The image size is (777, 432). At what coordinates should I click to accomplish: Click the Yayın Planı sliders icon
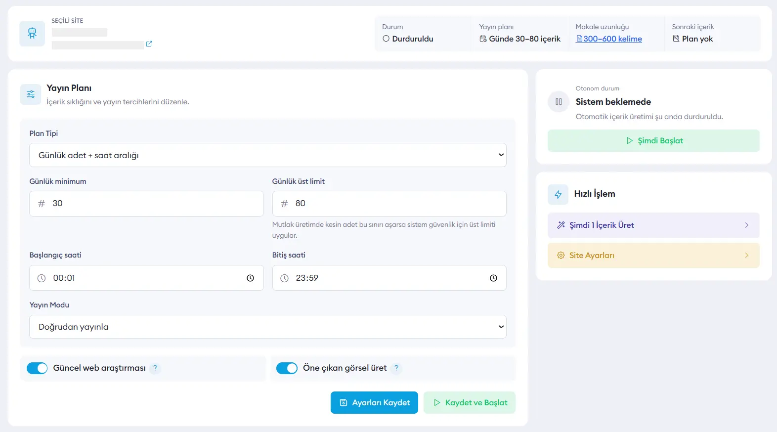coord(31,94)
